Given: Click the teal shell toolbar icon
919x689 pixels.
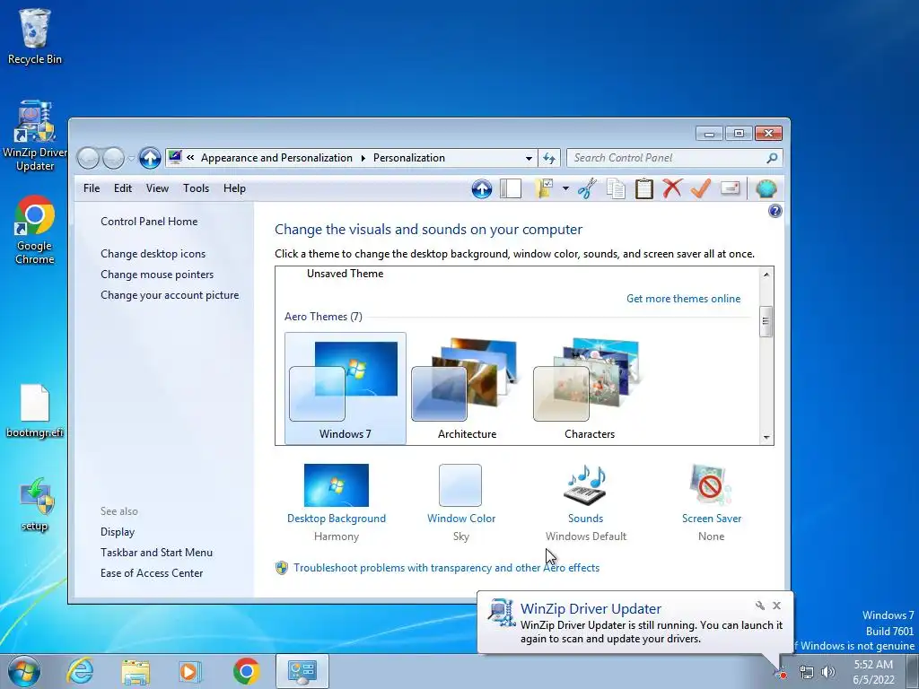Looking at the screenshot, I should 766,188.
